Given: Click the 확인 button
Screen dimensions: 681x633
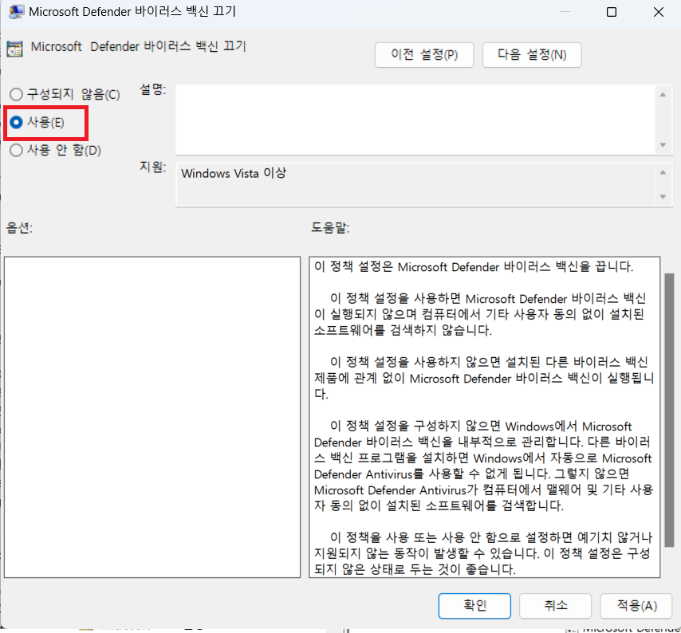Looking at the screenshot, I should tap(474, 606).
